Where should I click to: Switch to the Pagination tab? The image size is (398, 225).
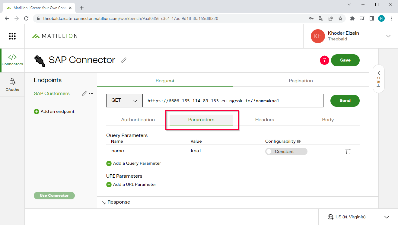(x=301, y=81)
